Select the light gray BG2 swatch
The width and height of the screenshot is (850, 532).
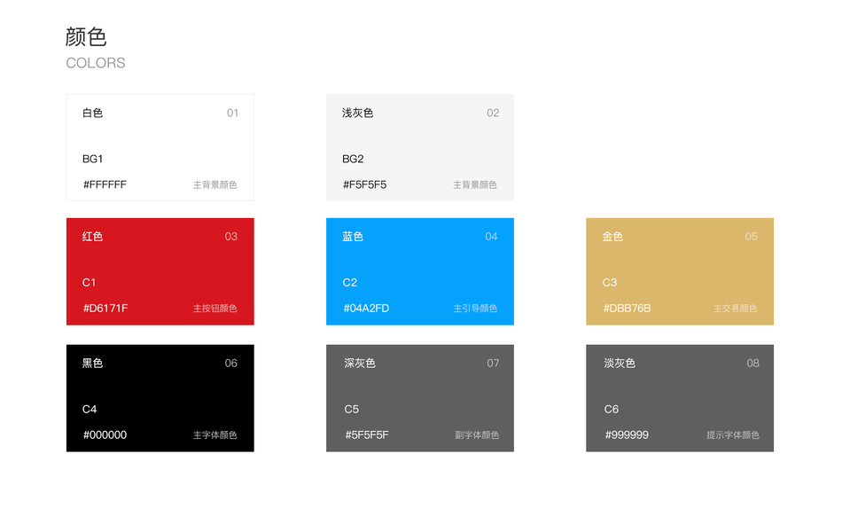point(419,147)
